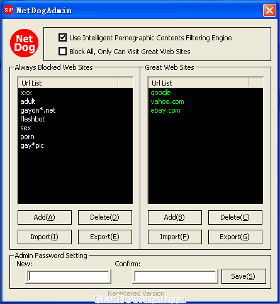Close the NetDogAdmin window
The image size is (280, 304).
[x=269, y=10]
